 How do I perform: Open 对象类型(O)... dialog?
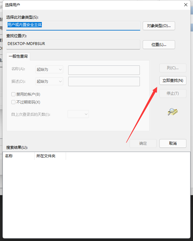[159, 26]
